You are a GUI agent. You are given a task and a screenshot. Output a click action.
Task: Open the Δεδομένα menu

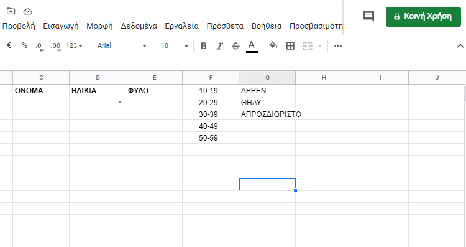coord(139,26)
